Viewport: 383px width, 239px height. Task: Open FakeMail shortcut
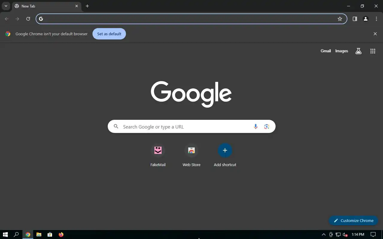[x=158, y=155]
